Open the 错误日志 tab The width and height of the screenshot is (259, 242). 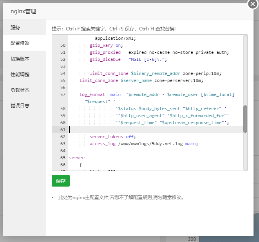24,106
